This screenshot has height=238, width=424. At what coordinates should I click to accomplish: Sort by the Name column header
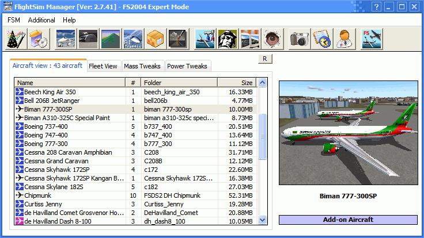[70, 83]
